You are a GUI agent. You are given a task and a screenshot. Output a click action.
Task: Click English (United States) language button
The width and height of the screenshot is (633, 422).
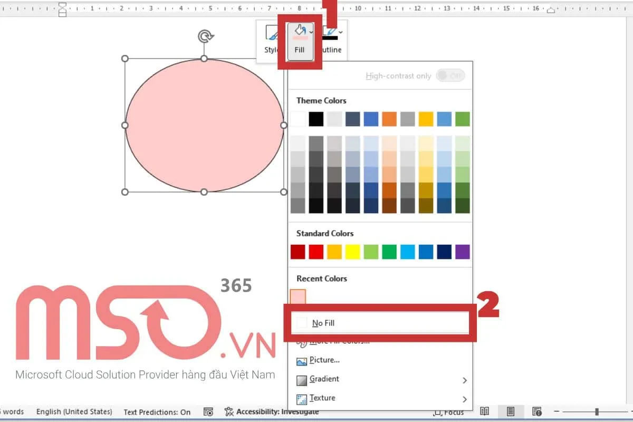coord(74,411)
